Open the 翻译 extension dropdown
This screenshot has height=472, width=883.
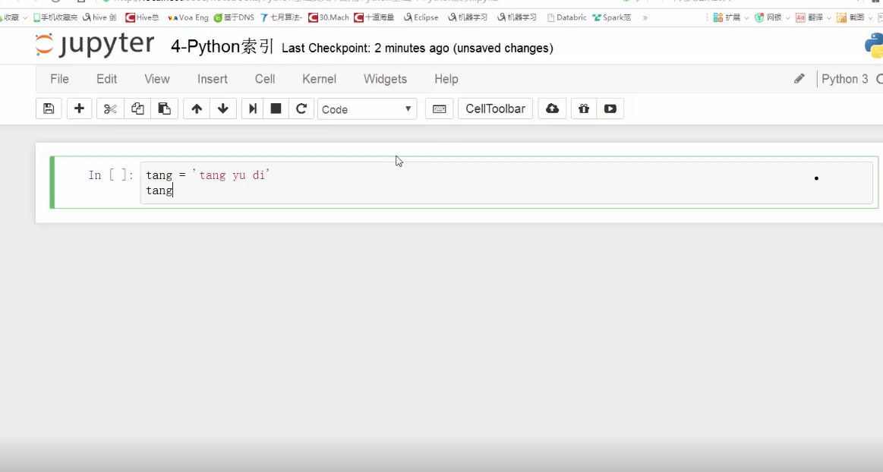point(814,17)
